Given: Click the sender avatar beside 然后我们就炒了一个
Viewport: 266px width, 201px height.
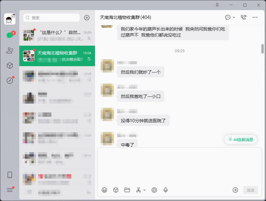Looking at the screenshot, I should click(x=107, y=66).
